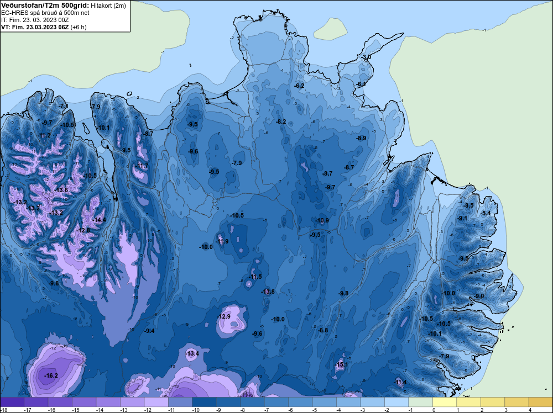553x413 pixels.
Task: Select the legend swatch between -2 and -1
Action: [x=397, y=402]
